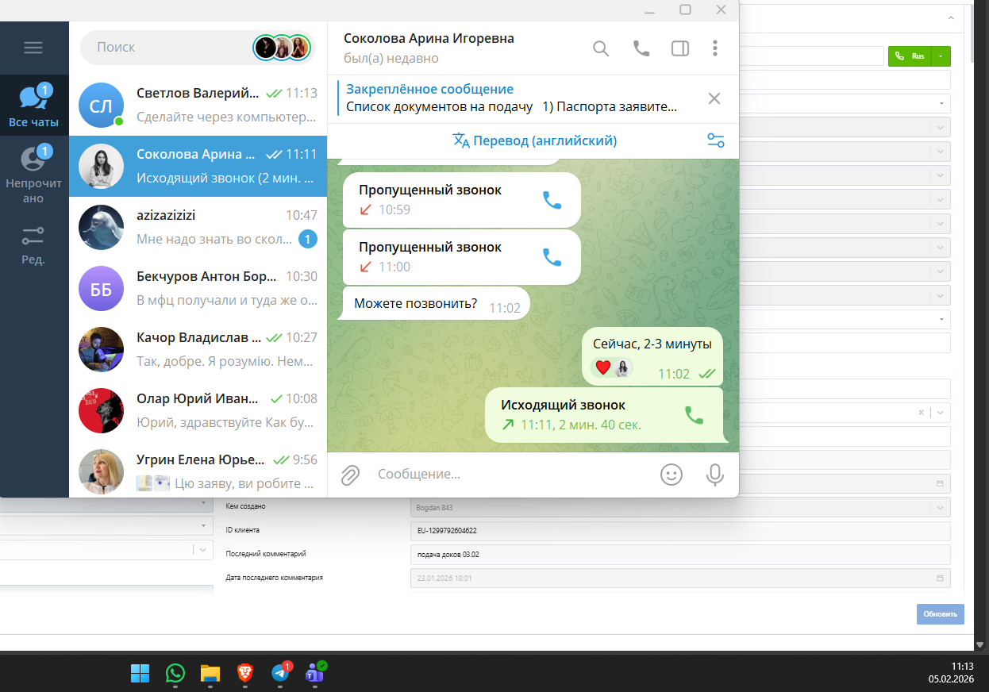Clear the CRM dropdown with the x icon
This screenshot has height=692, width=989.
pos(921,412)
